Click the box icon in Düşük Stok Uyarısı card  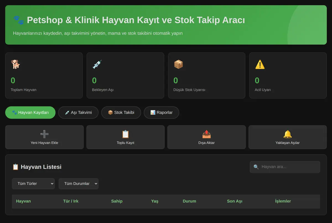click(178, 64)
